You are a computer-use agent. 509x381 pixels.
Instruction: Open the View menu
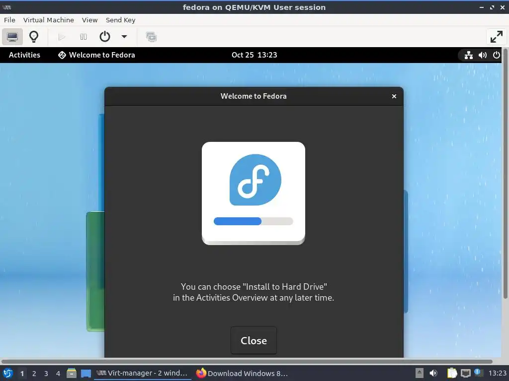click(89, 20)
